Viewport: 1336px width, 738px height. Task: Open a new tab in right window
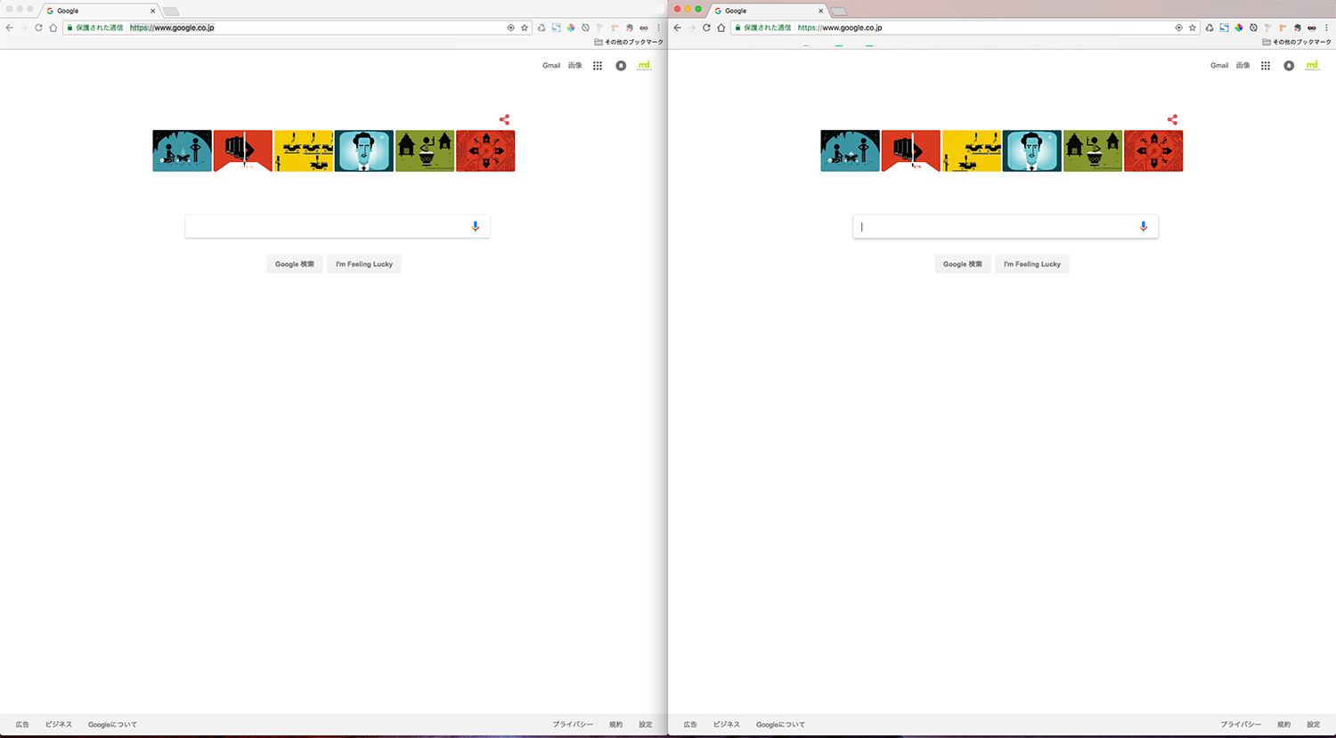(839, 12)
